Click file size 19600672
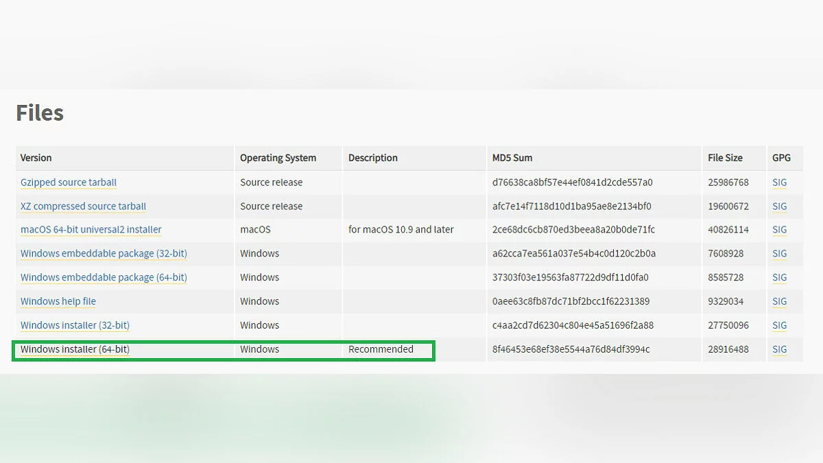Viewport: 823px width, 463px height. 728,206
